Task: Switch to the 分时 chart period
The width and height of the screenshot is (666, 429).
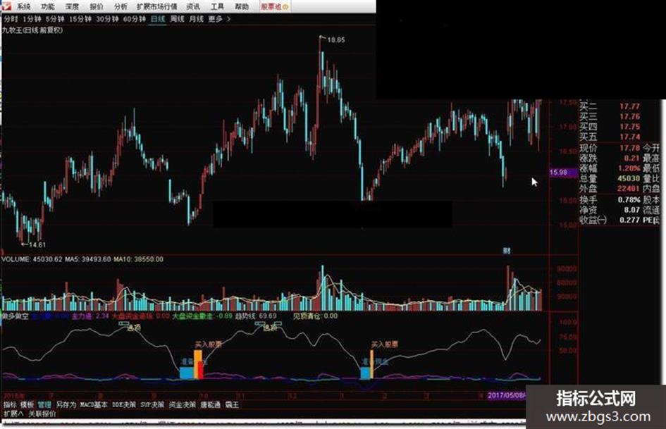Action: [11, 19]
